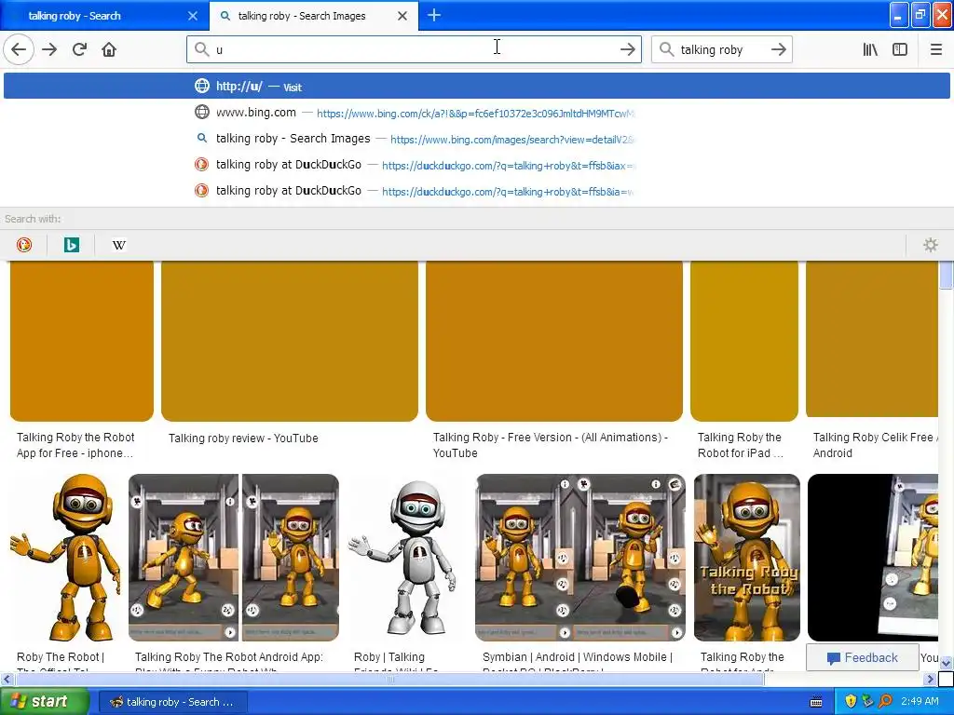Image resolution: width=954 pixels, height=715 pixels.
Task: Open the 'Roby The Robot' standing robot thumbnail
Action: pyautogui.click(x=65, y=558)
